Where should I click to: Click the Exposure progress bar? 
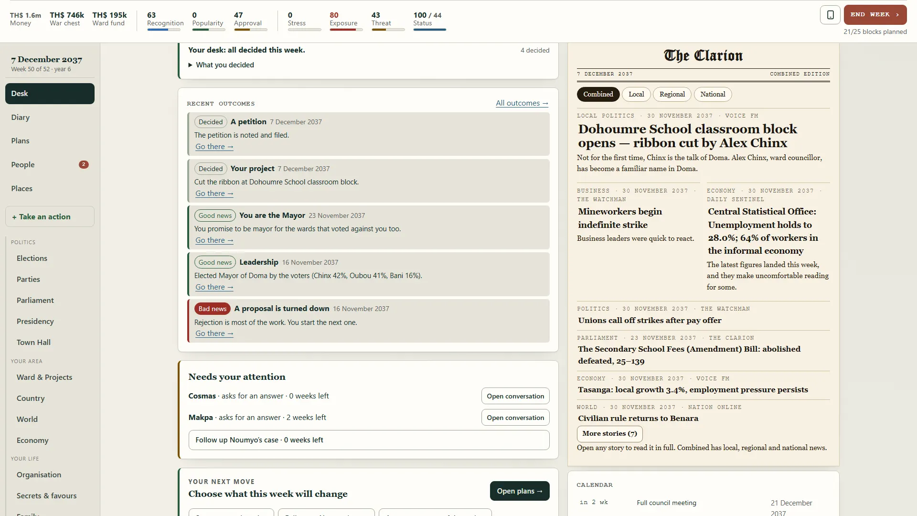pos(346,30)
